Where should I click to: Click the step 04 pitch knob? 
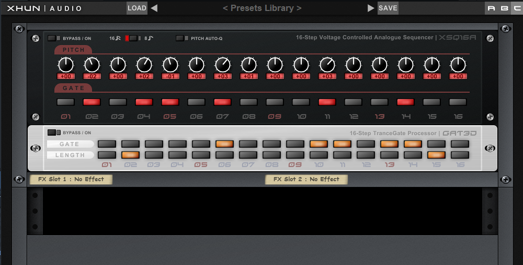click(144, 65)
